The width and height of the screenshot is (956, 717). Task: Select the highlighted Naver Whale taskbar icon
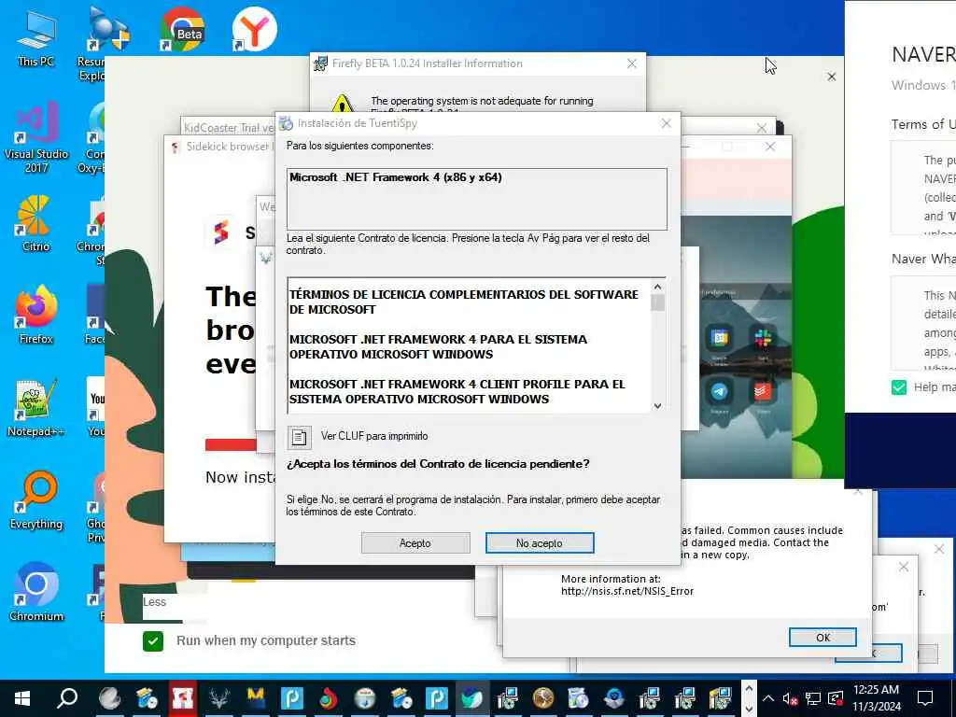(472, 698)
